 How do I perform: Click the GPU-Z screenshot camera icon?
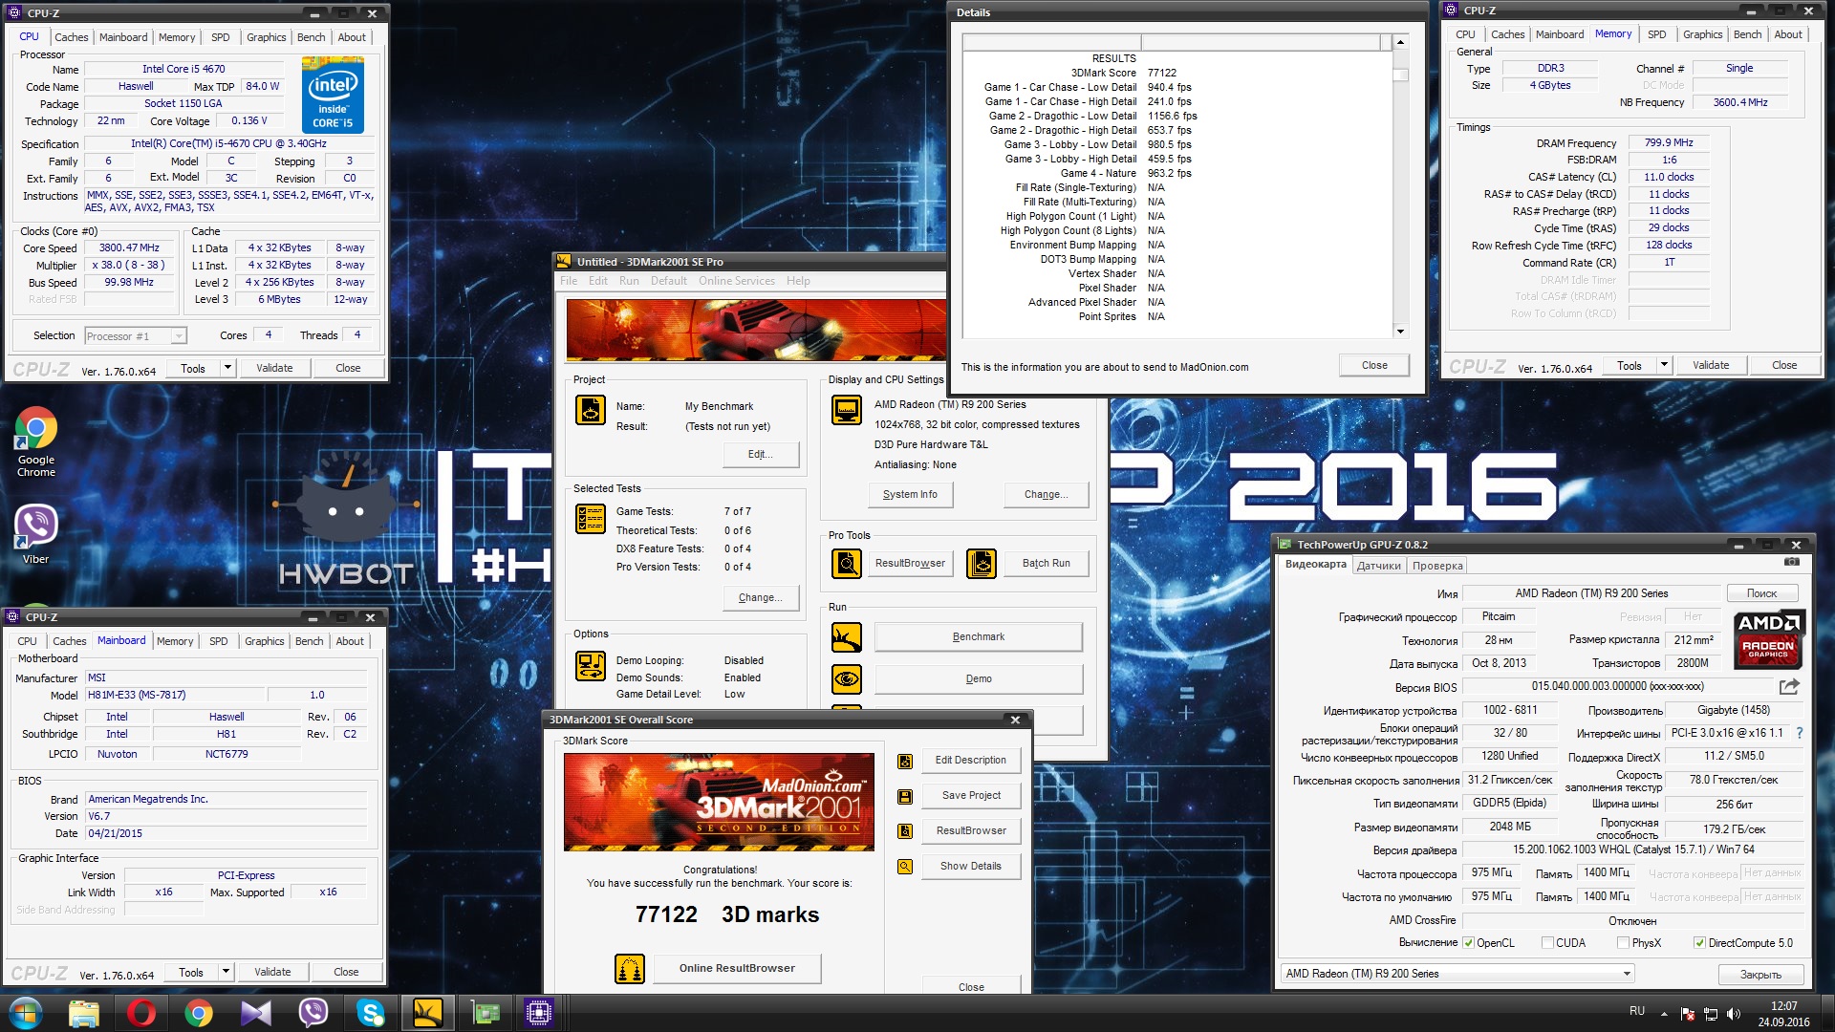pyautogui.click(x=1792, y=563)
